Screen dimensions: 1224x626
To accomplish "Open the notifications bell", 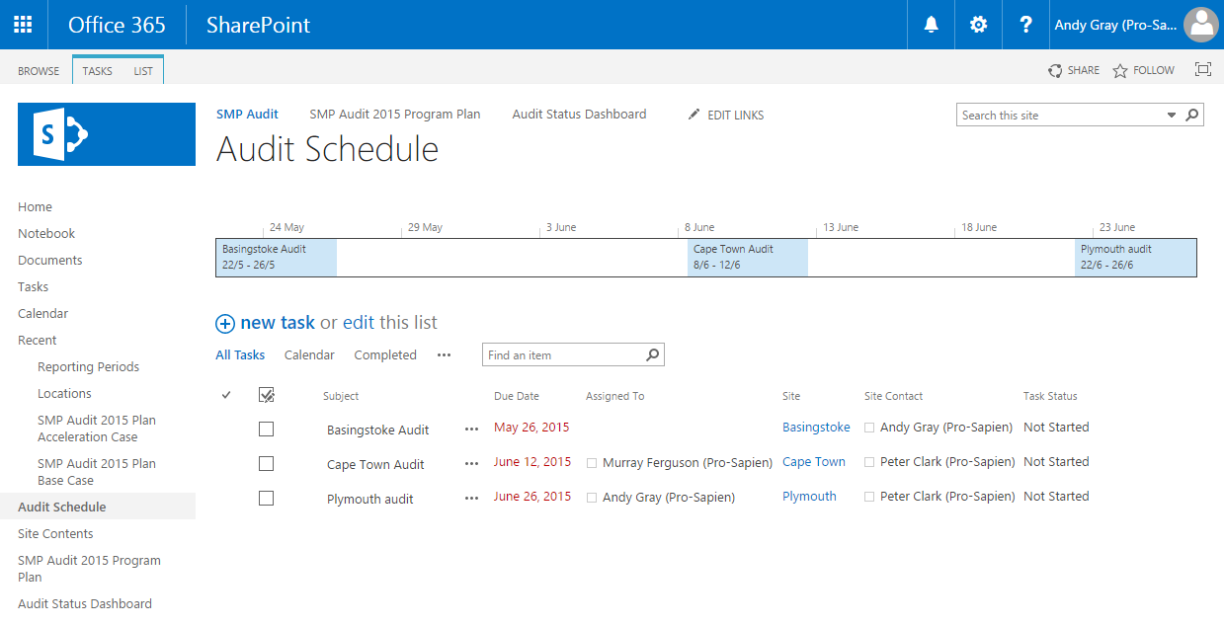I will click(931, 25).
